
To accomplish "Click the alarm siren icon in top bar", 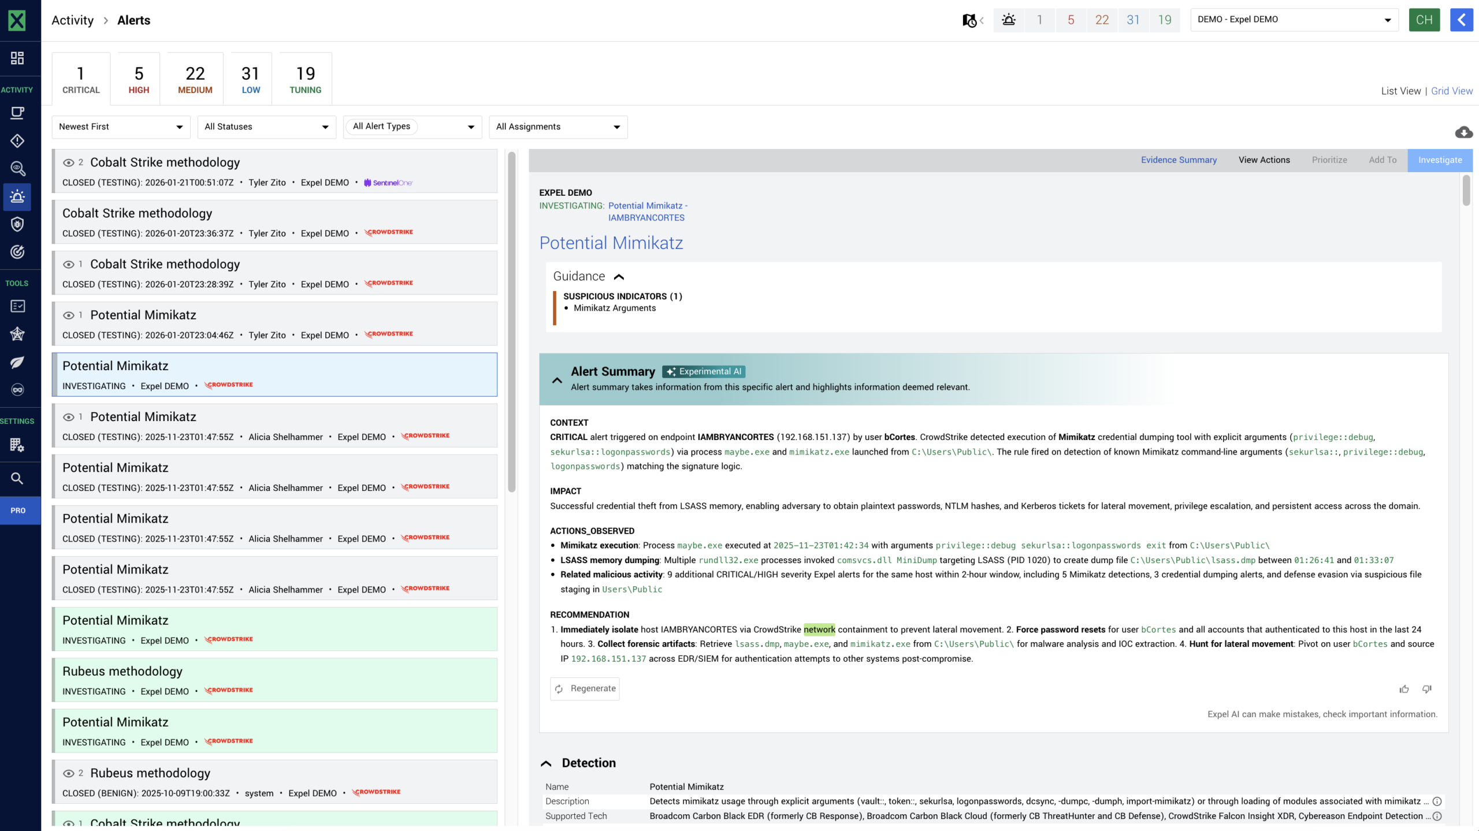I will (x=1009, y=20).
